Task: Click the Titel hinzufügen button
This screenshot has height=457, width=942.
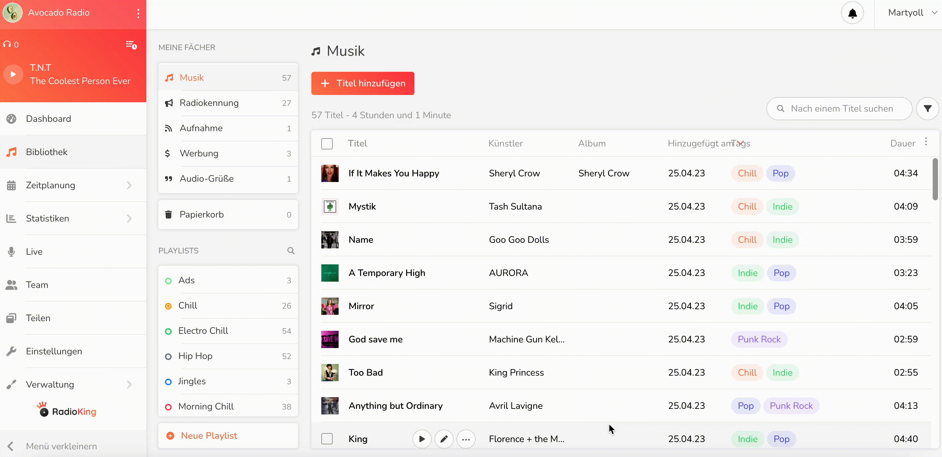Action: click(363, 84)
